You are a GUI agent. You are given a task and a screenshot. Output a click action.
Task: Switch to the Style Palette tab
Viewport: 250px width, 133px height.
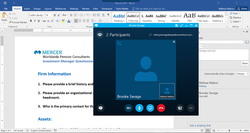click(x=122, y=9)
